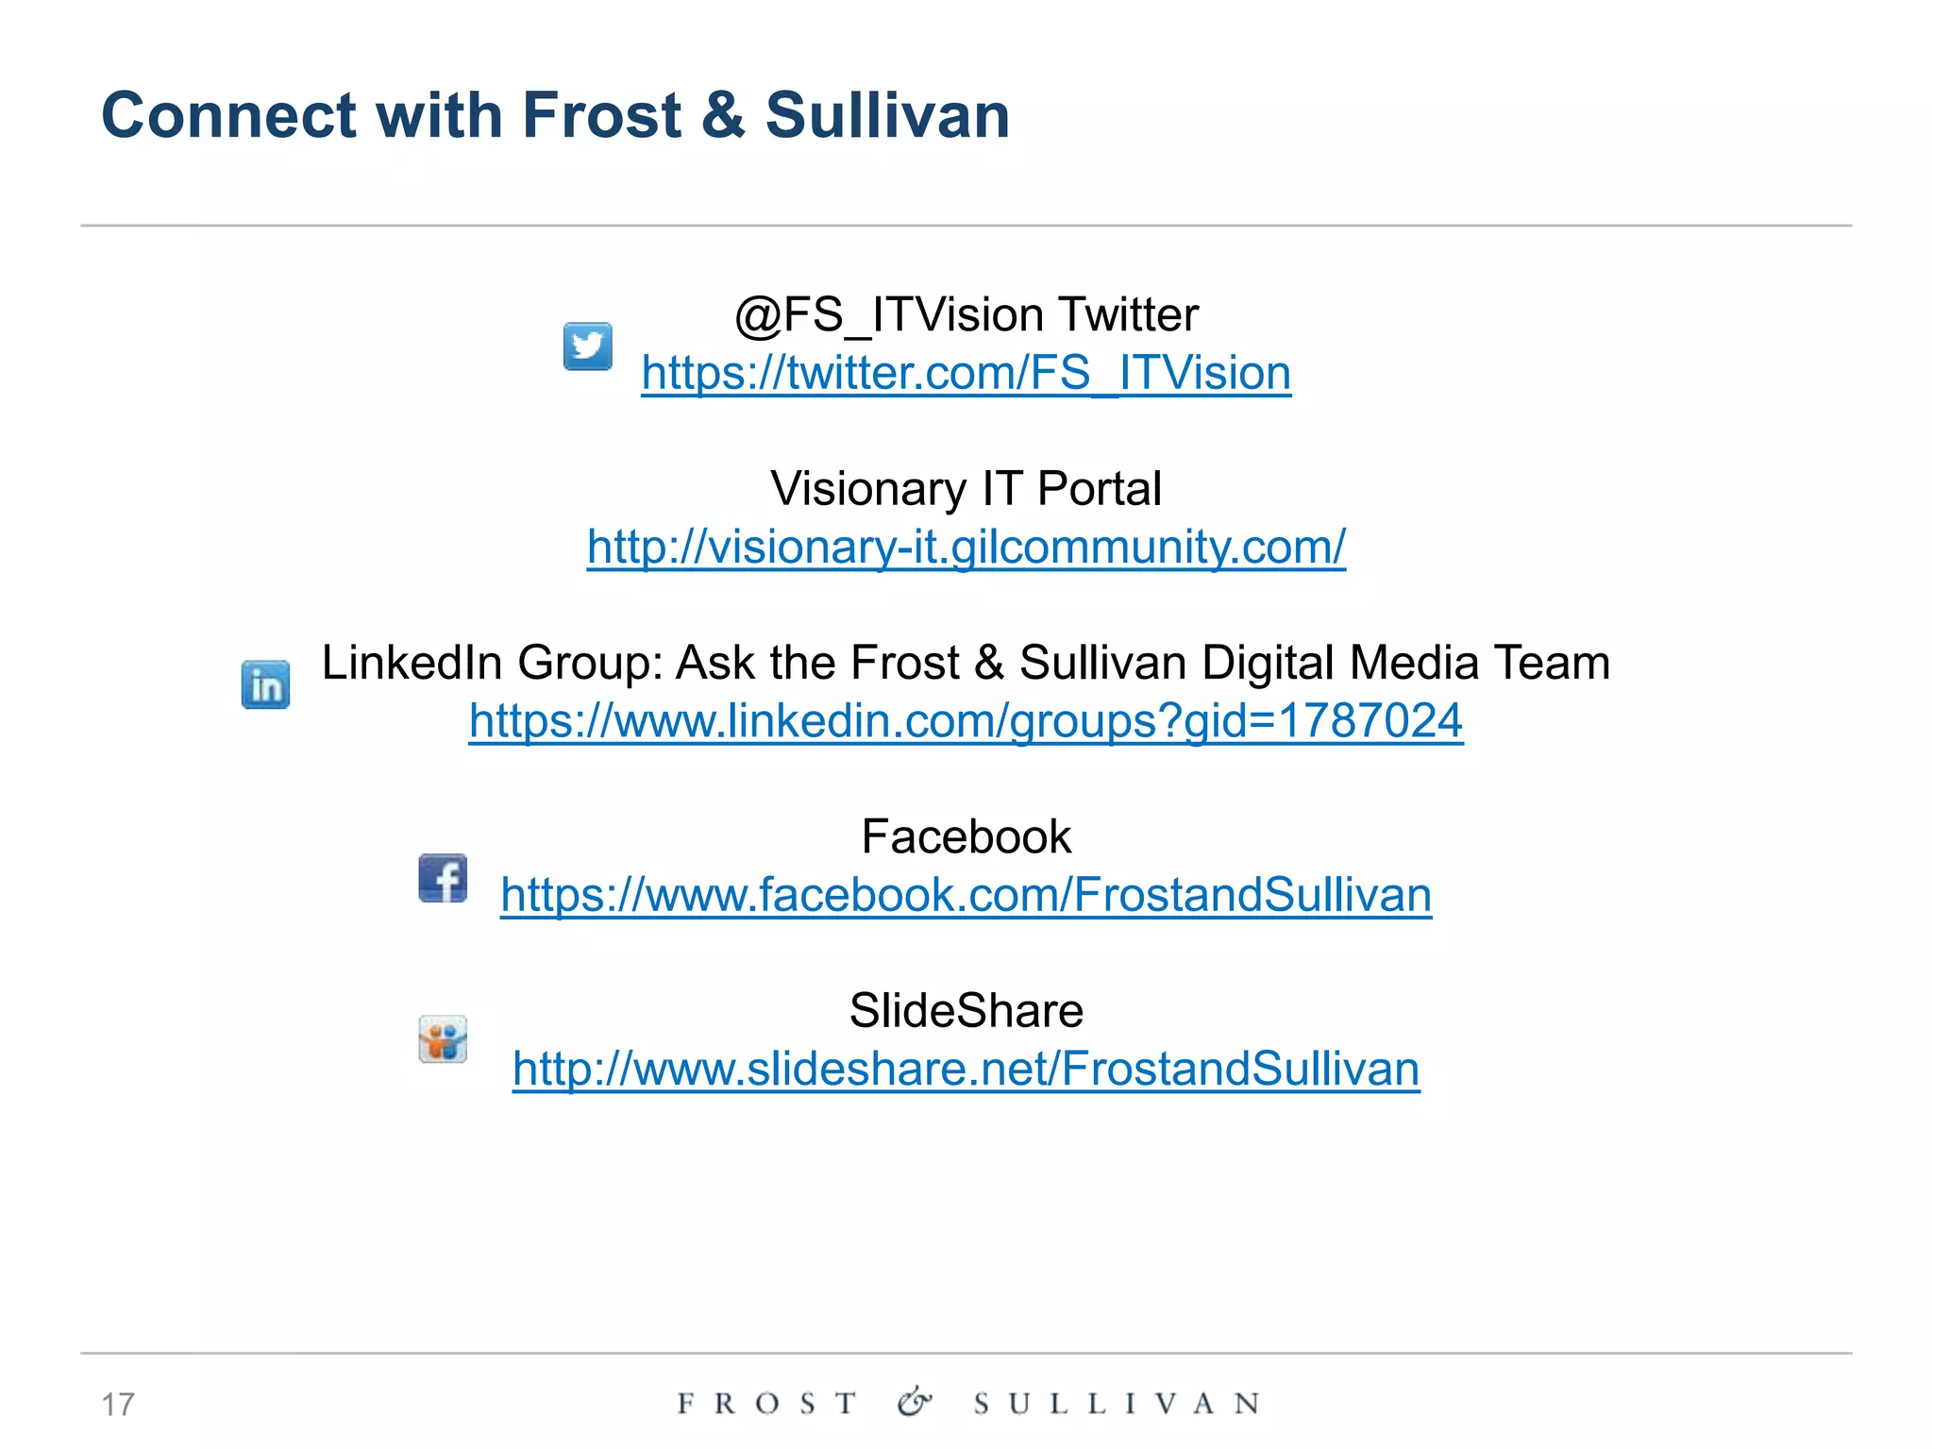Open the visionary-it.gilcommunity.com link
Viewport: 1933px width, 1450px height.
pyautogui.click(x=966, y=547)
